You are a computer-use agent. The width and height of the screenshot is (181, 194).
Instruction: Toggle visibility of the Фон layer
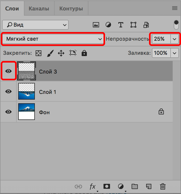(x=9, y=112)
